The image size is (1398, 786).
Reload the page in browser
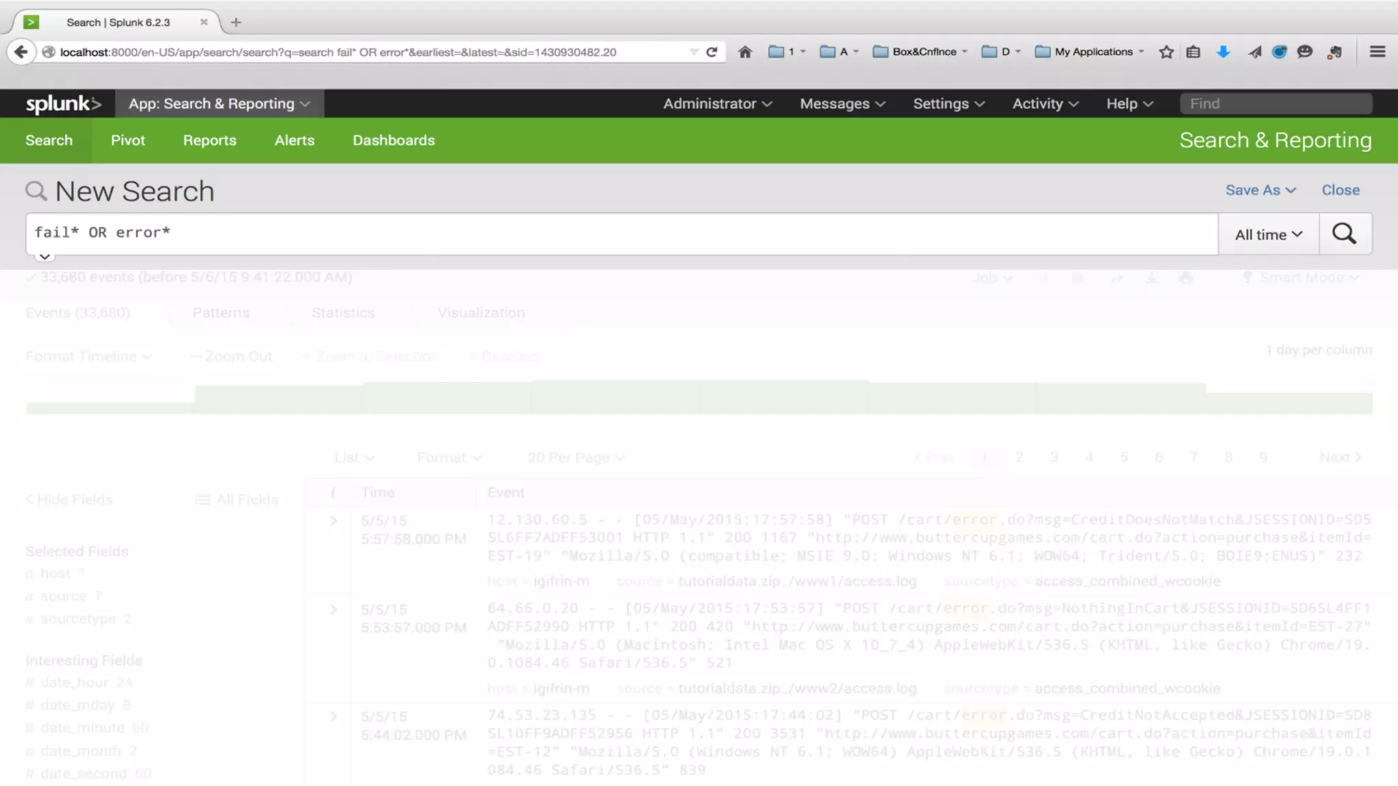coord(711,52)
